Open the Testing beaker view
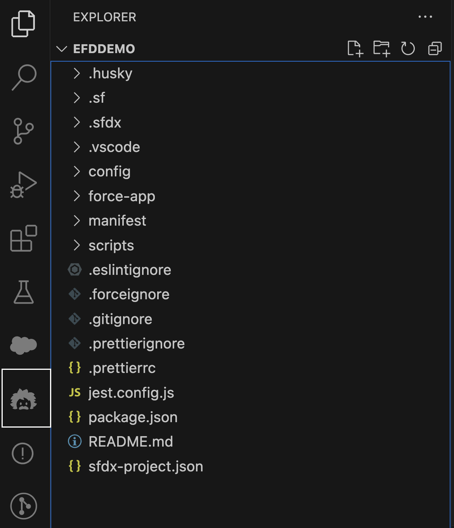Viewport: 454px width, 528px height. pos(23,293)
